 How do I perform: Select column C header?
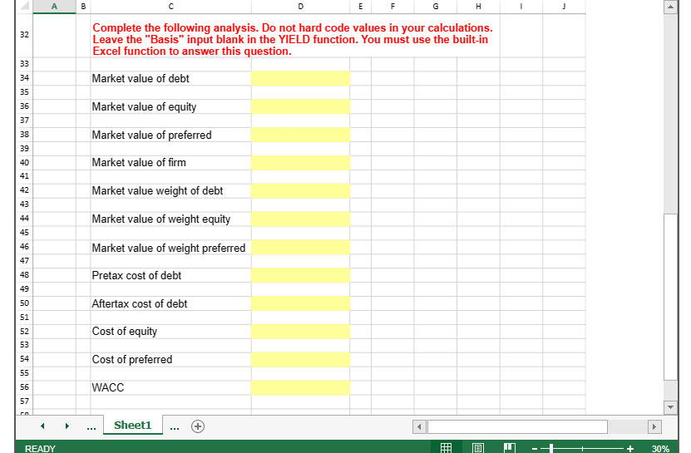click(171, 7)
